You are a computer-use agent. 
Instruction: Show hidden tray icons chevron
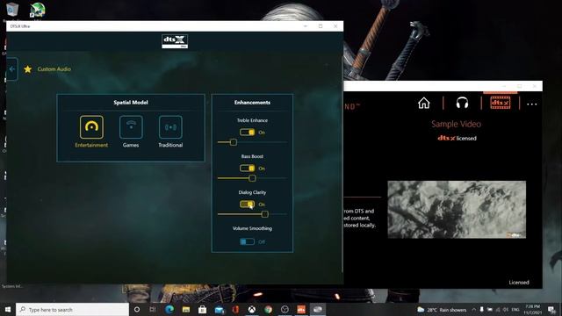pyautogui.click(x=474, y=310)
